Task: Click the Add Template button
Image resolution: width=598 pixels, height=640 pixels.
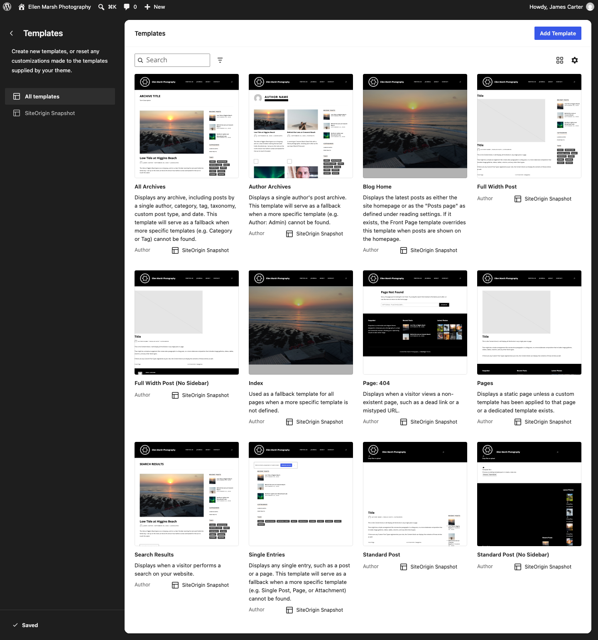Action: click(558, 33)
